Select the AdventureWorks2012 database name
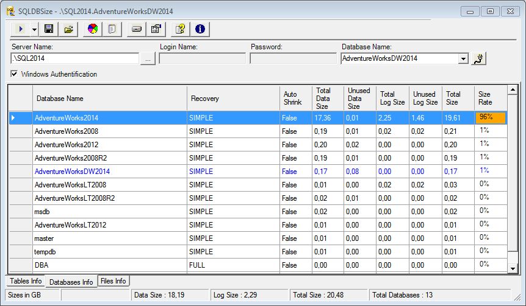The height and width of the screenshot is (306, 526). click(x=67, y=144)
